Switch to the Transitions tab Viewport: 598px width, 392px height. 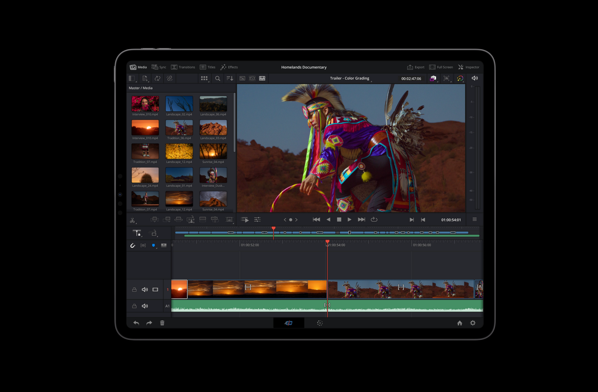183,67
